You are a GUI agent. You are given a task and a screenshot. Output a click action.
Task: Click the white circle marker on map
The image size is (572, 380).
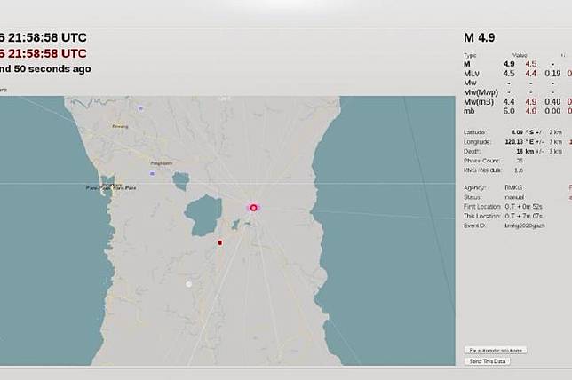[x=188, y=284]
